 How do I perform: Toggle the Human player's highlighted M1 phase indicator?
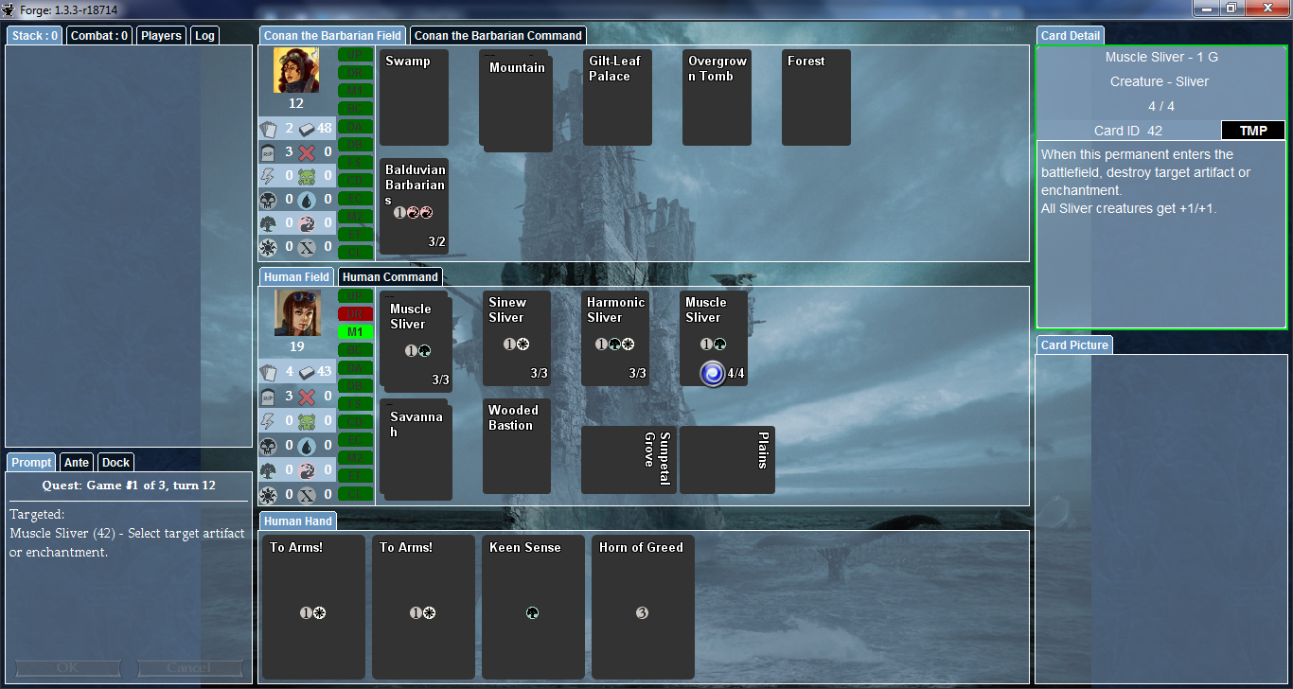point(355,331)
